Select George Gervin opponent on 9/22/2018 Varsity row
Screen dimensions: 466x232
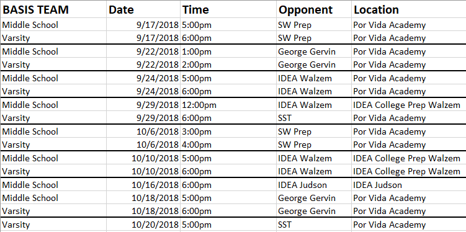(314, 65)
